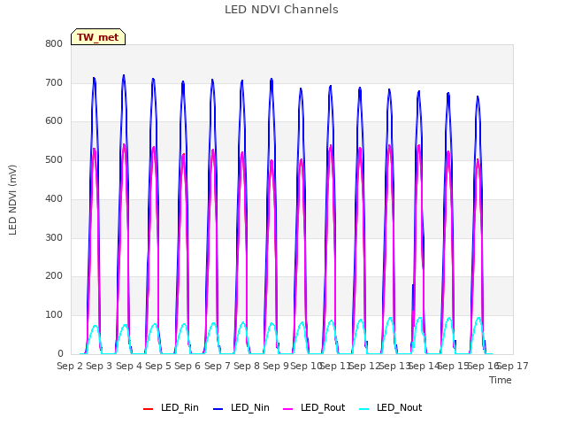This screenshot has height=425, width=566.
Task: Click the Sep 7 x-axis label
Action: point(218,366)
